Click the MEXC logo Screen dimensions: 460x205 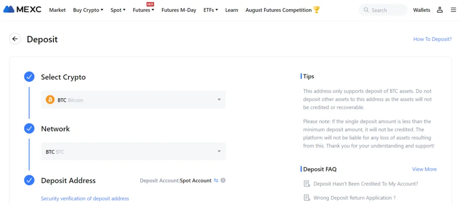(x=22, y=10)
